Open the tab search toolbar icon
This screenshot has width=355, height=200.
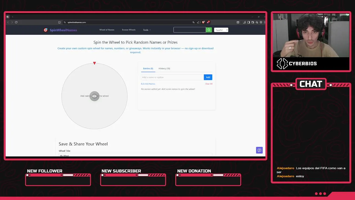(238, 22)
